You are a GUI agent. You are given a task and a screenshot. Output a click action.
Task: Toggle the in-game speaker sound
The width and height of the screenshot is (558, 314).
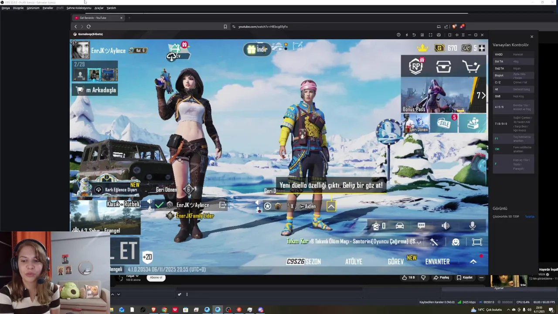click(446, 226)
